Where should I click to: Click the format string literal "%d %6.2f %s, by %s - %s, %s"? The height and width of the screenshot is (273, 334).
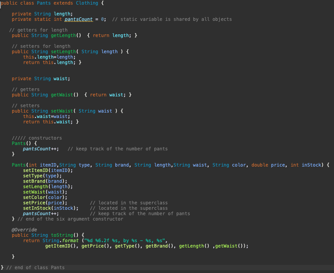coord(125,241)
